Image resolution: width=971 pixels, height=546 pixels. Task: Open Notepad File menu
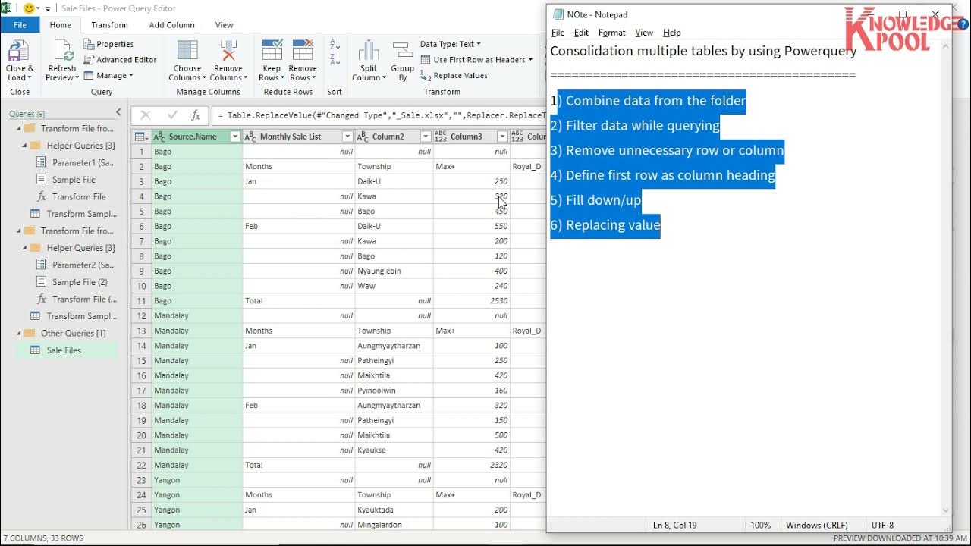[x=558, y=33]
